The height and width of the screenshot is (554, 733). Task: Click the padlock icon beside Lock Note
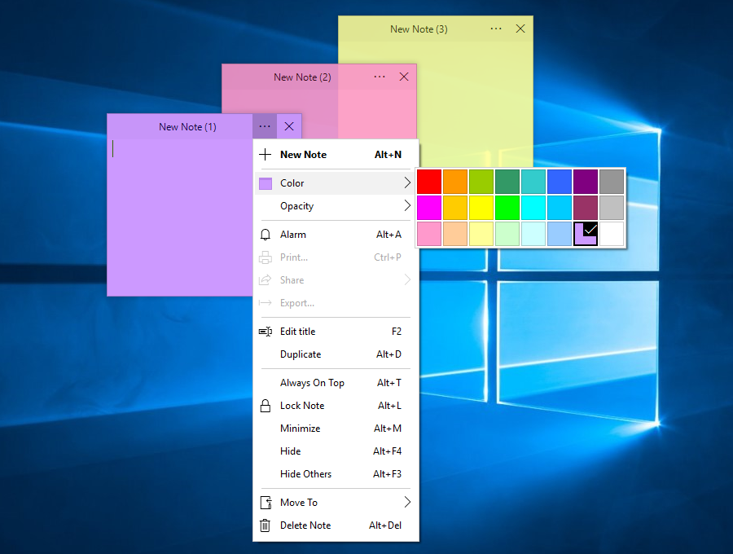(265, 405)
